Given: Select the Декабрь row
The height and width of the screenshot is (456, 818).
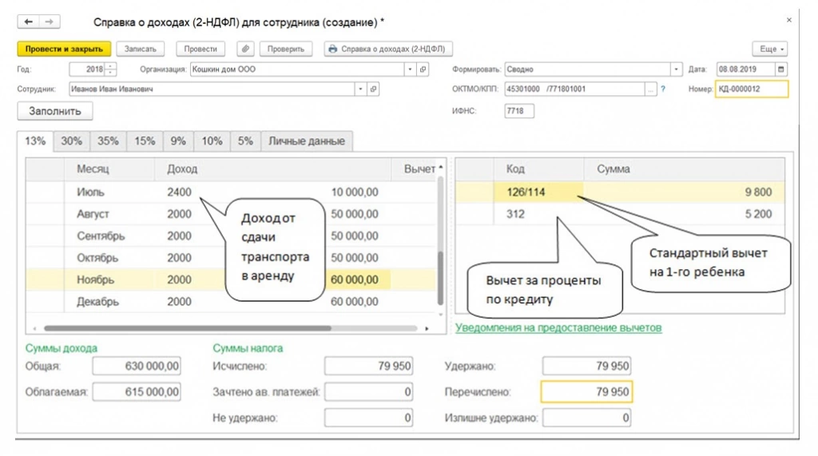Looking at the screenshot, I should [231, 302].
